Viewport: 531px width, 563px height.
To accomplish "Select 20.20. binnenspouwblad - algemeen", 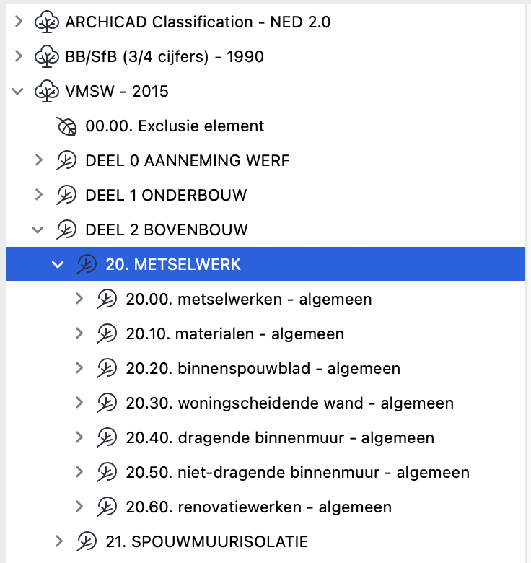I will (263, 369).
